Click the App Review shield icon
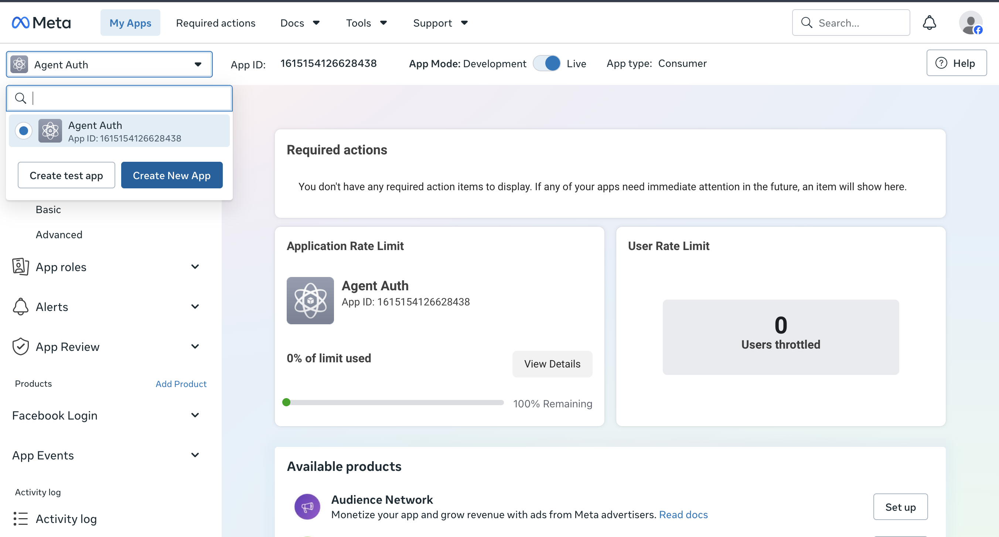Image resolution: width=999 pixels, height=537 pixels. tap(21, 347)
